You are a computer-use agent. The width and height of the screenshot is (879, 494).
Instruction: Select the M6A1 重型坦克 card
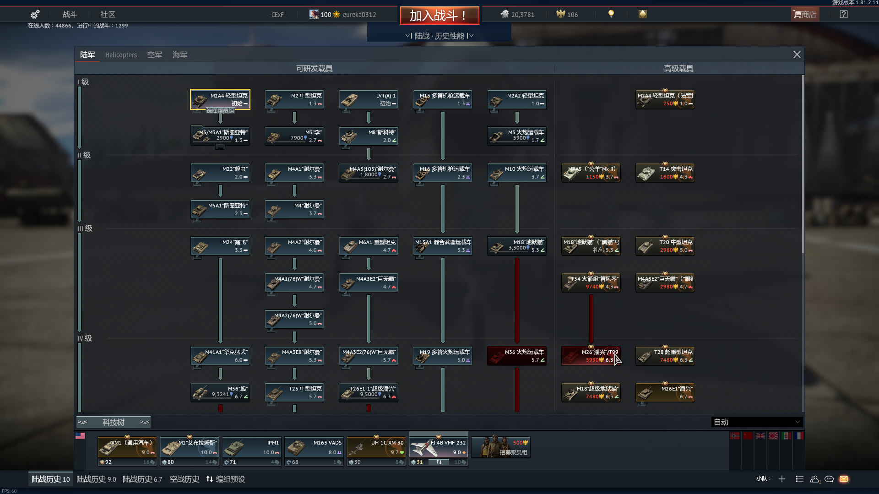point(369,246)
